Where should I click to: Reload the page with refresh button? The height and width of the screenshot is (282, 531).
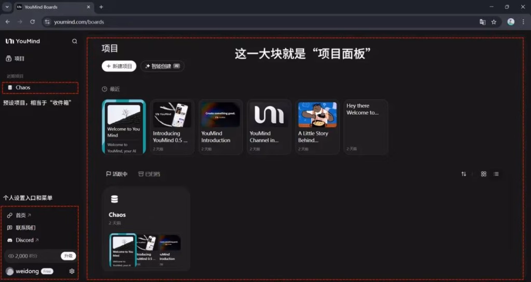[x=33, y=22]
